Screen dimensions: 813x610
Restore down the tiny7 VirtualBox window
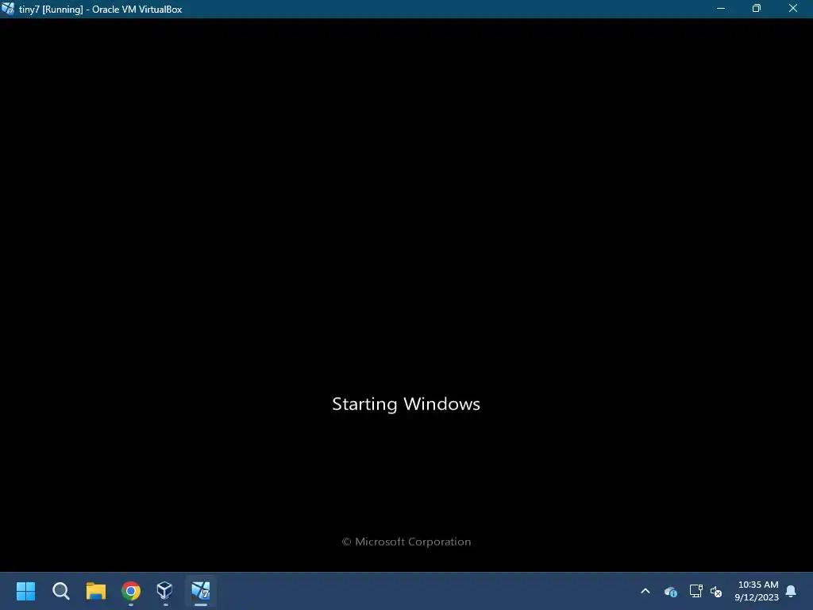coord(757,8)
